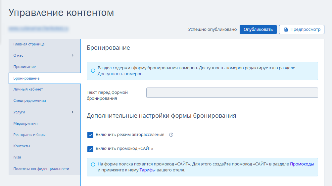This screenshot has height=186, width=332.
Task: Toggle Включить режим авторасселения checkbox
Action: point(90,135)
